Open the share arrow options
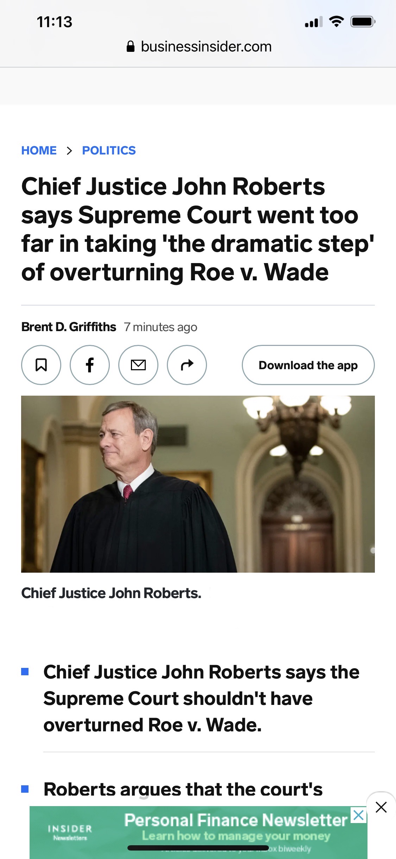 [187, 365]
